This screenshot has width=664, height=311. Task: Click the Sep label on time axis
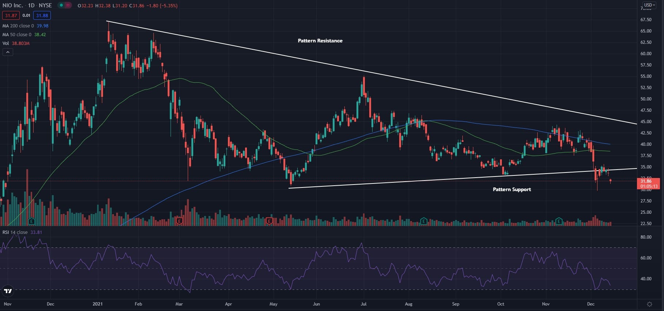click(x=455, y=304)
